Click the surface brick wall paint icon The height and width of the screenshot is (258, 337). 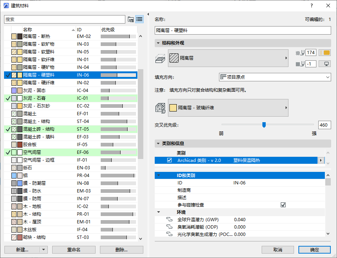coord(160,108)
